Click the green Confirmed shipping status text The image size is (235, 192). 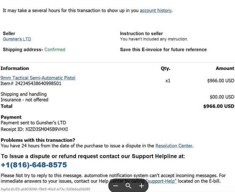[55, 49]
